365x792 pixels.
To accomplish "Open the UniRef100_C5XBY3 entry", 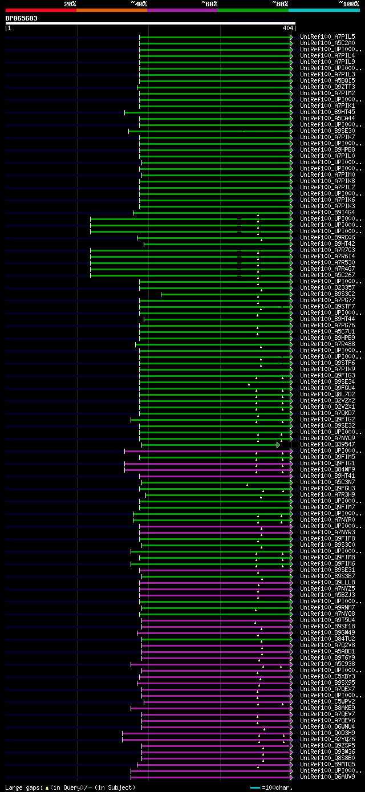I will tap(327, 676).
